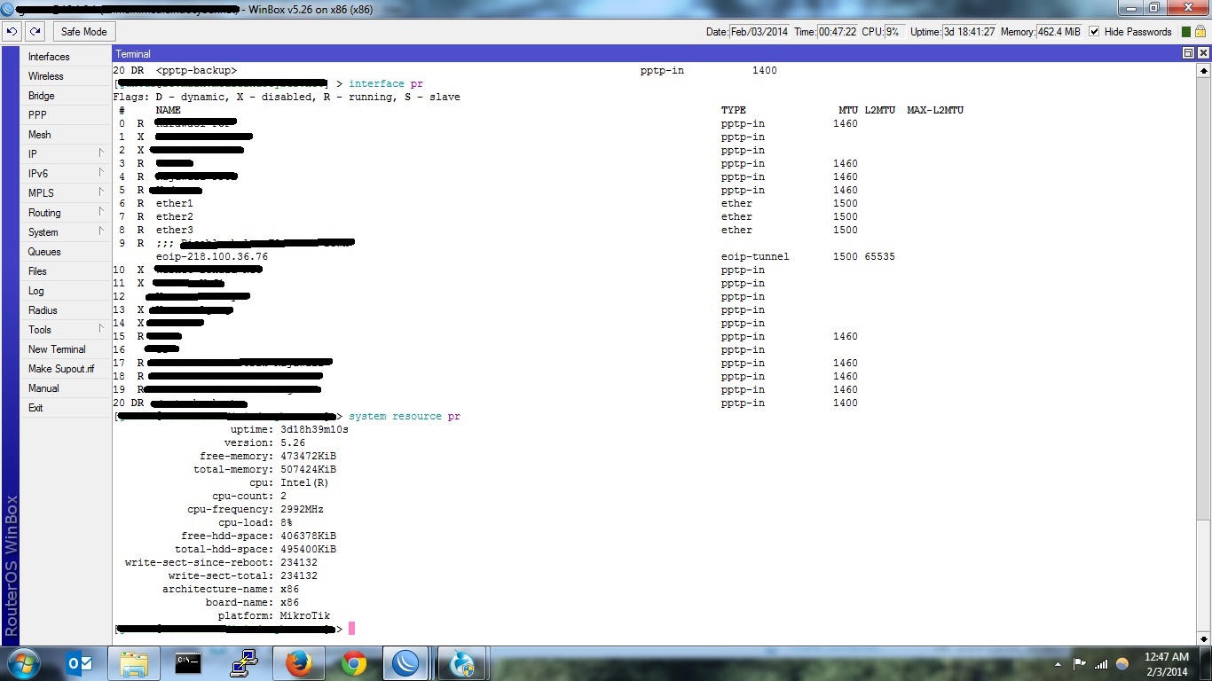Click the Redo arrow in WinBox toolbar
This screenshot has height=681, width=1212.
coord(35,31)
